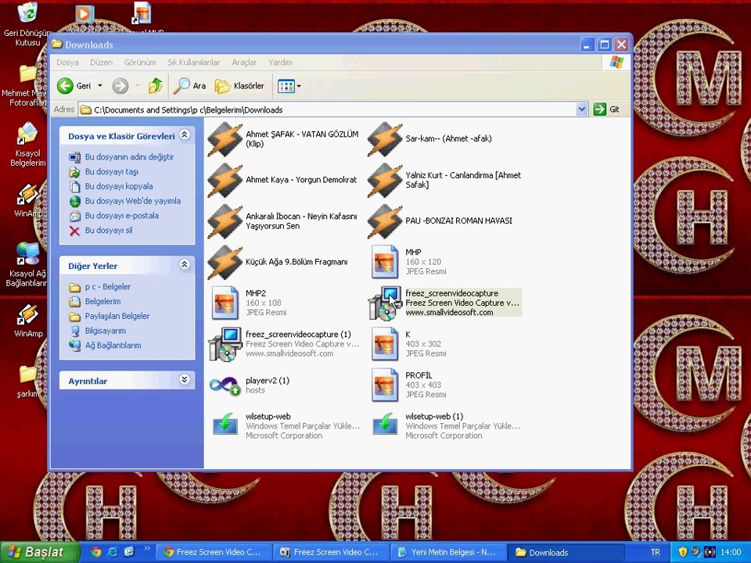Collapse the Dosya ve Klasör Görevleri panel
Image resolution: width=751 pixels, height=563 pixels.
click(x=185, y=135)
